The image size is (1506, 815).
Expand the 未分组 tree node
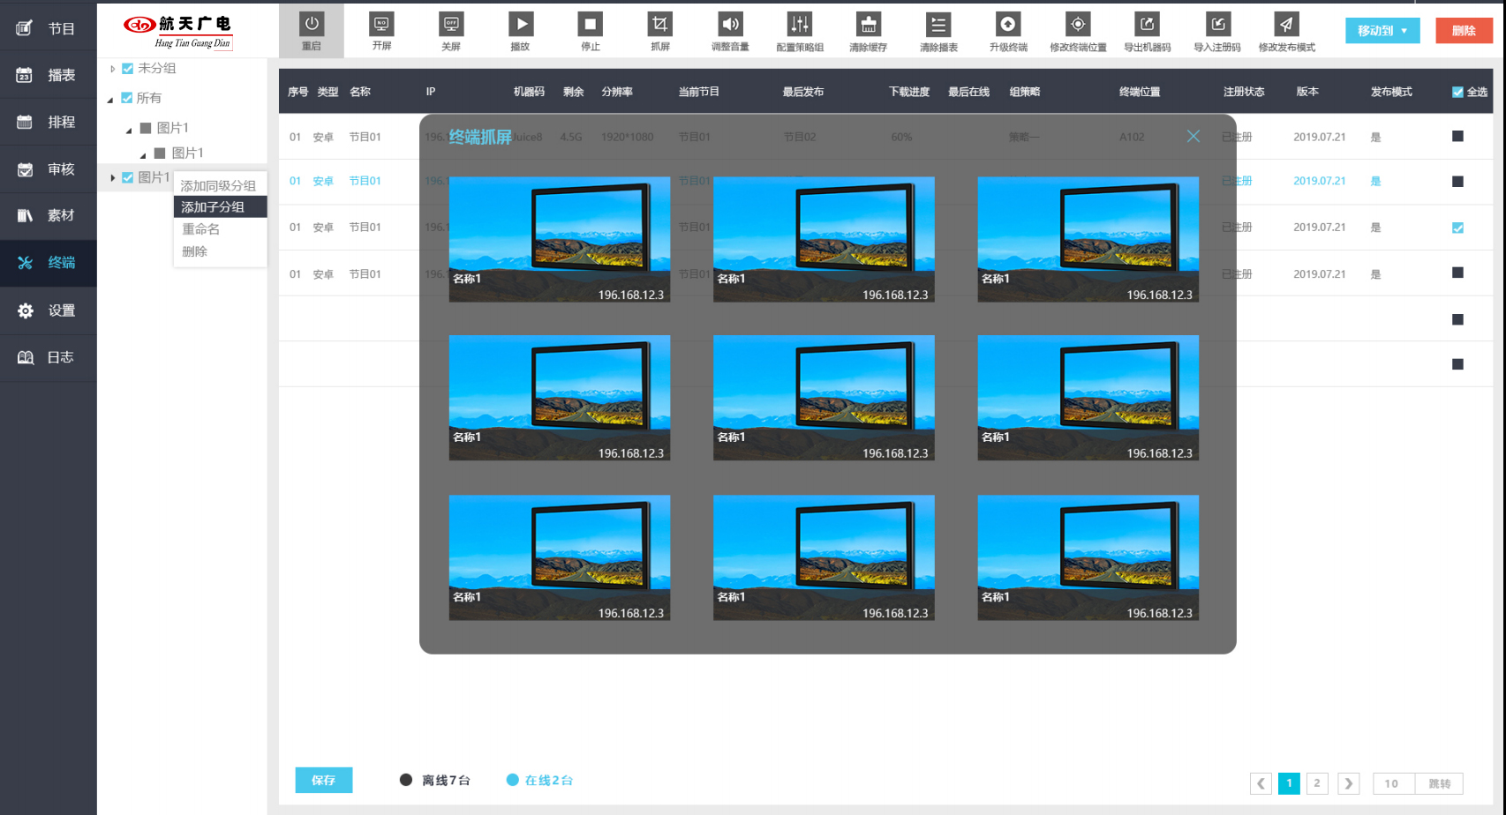[x=112, y=69]
